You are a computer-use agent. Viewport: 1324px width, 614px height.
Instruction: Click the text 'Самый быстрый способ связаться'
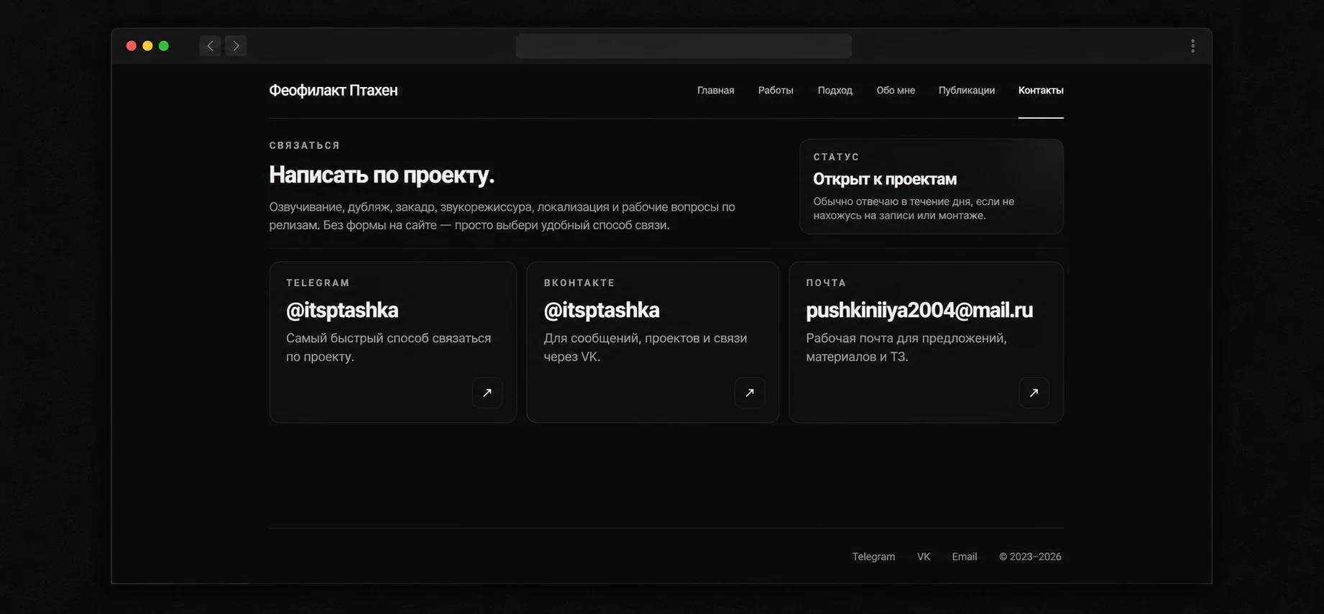click(389, 338)
